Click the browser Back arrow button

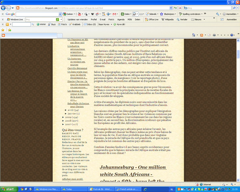click(x=3, y=8)
